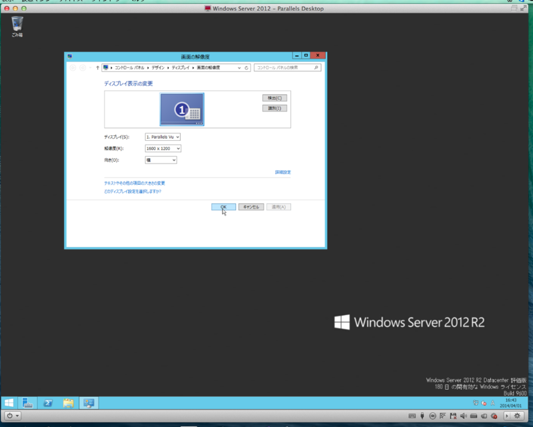
Task: Click the 検出(C) detect button
Action: coord(274,98)
